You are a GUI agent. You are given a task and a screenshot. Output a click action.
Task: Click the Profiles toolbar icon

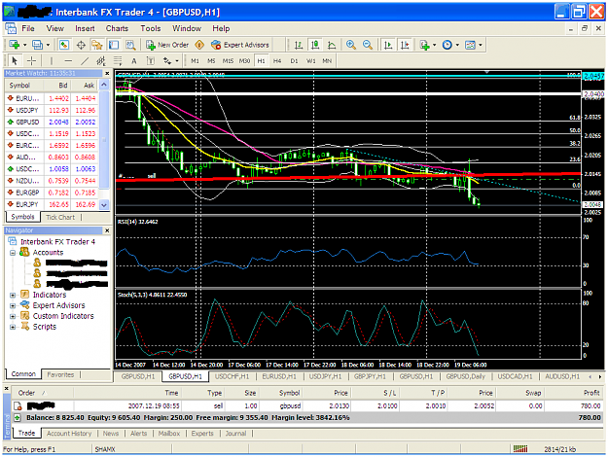tap(37, 45)
